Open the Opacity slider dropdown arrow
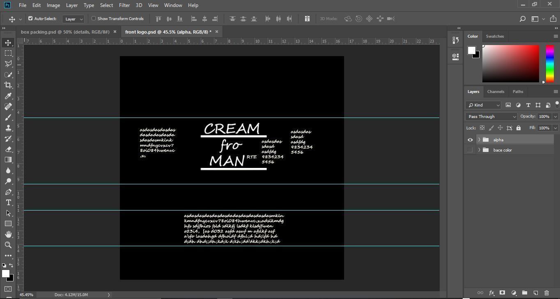Image resolution: width=560 pixels, height=299 pixels. click(x=555, y=116)
